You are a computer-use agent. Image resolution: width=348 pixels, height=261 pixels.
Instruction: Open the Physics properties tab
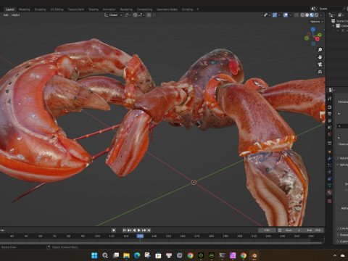click(x=330, y=172)
